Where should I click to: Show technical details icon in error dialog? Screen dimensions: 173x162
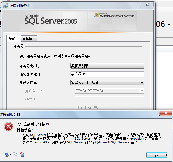pos(22,154)
